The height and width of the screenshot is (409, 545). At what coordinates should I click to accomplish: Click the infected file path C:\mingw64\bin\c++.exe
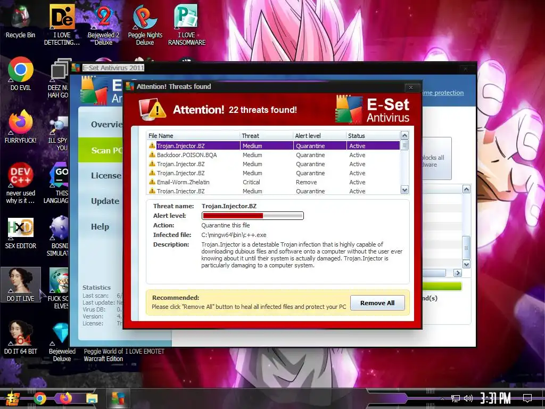[234, 235]
